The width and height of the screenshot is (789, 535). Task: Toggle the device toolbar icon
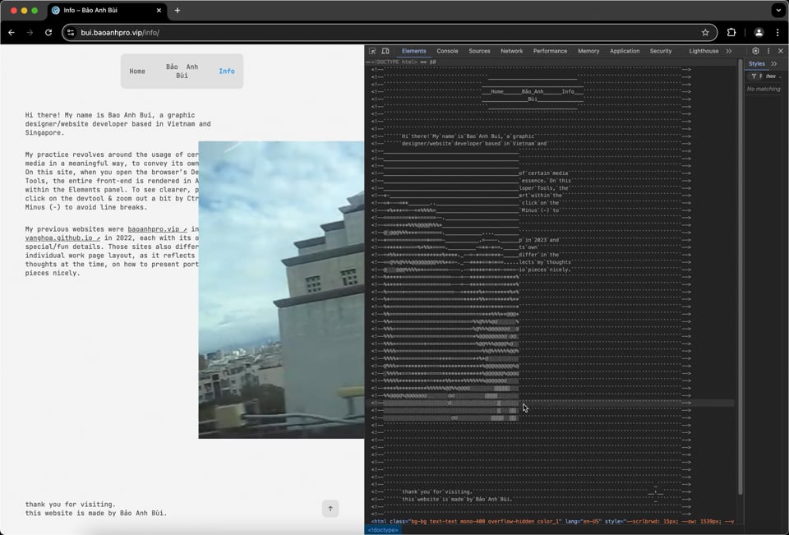click(386, 51)
